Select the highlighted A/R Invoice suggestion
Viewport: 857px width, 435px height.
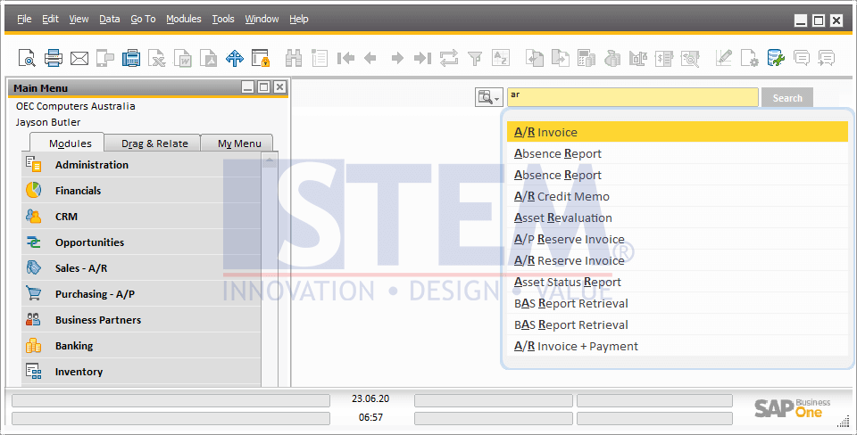[x=678, y=132]
